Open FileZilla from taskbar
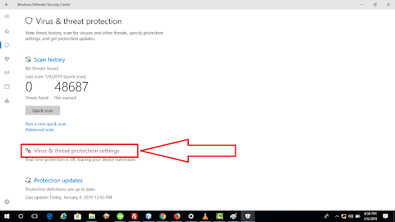Viewport: 395px width, 222px height. point(135,216)
